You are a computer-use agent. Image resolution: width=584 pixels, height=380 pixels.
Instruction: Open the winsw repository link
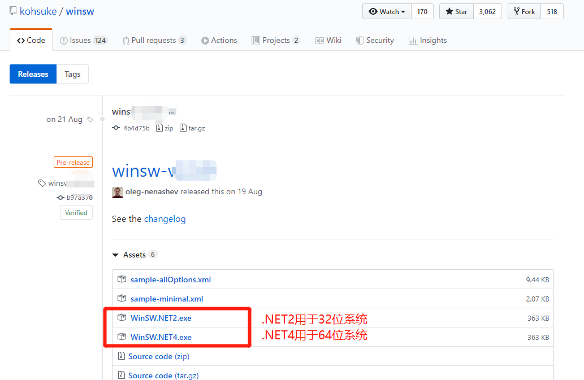pos(80,11)
